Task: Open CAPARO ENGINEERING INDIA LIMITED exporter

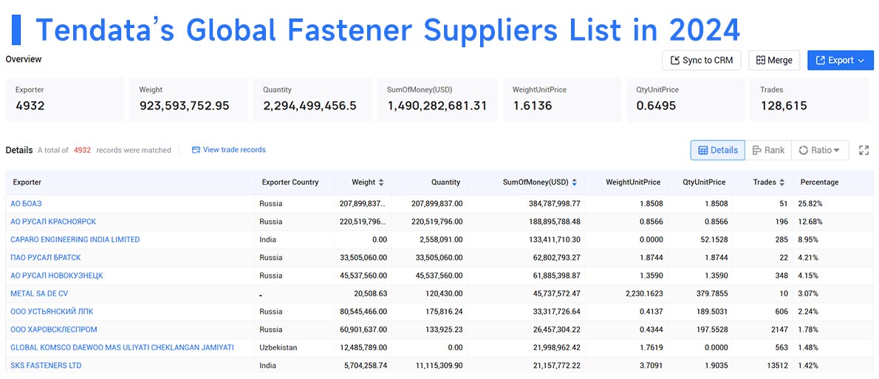Action: (x=75, y=239)
